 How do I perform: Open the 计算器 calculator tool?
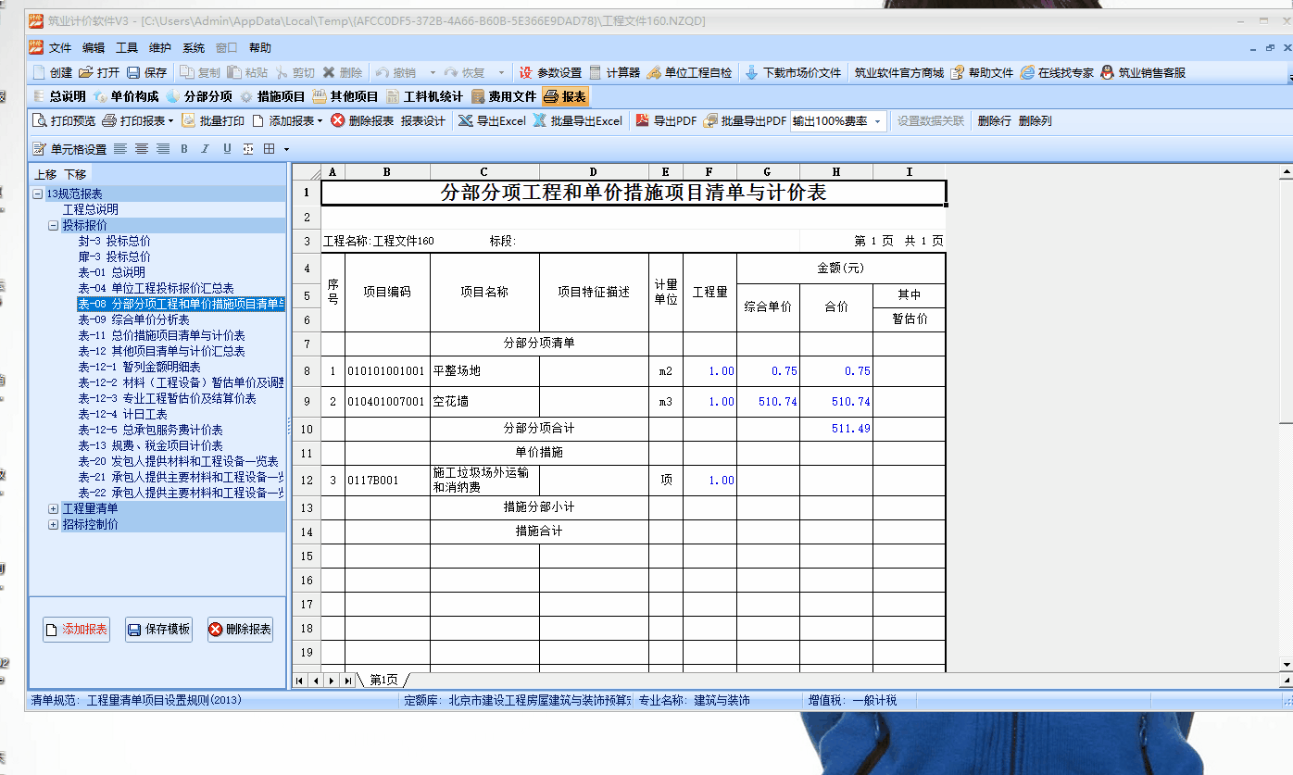(x=596, y=72)
